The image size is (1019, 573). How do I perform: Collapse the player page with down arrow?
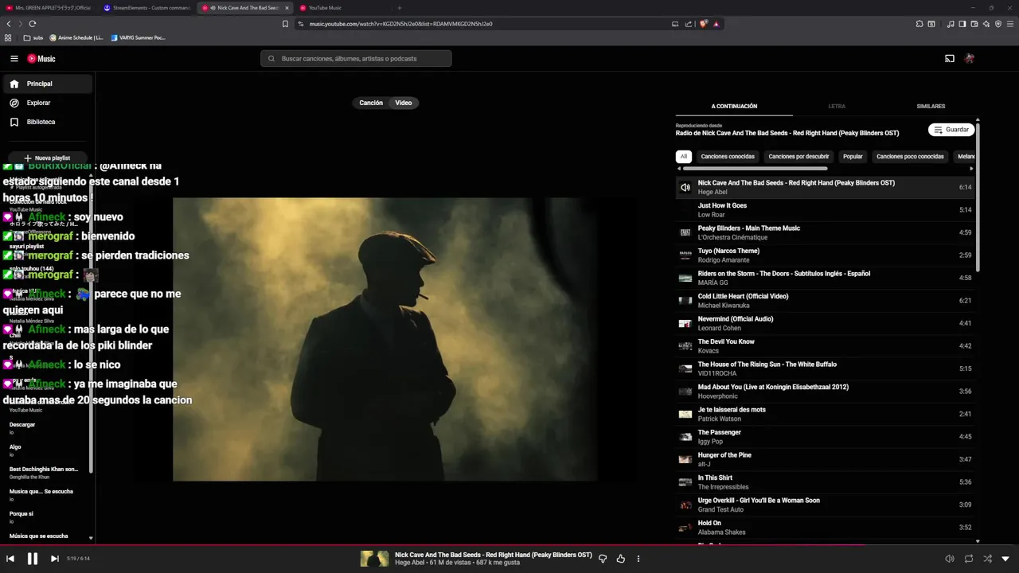pos(1005,559)
